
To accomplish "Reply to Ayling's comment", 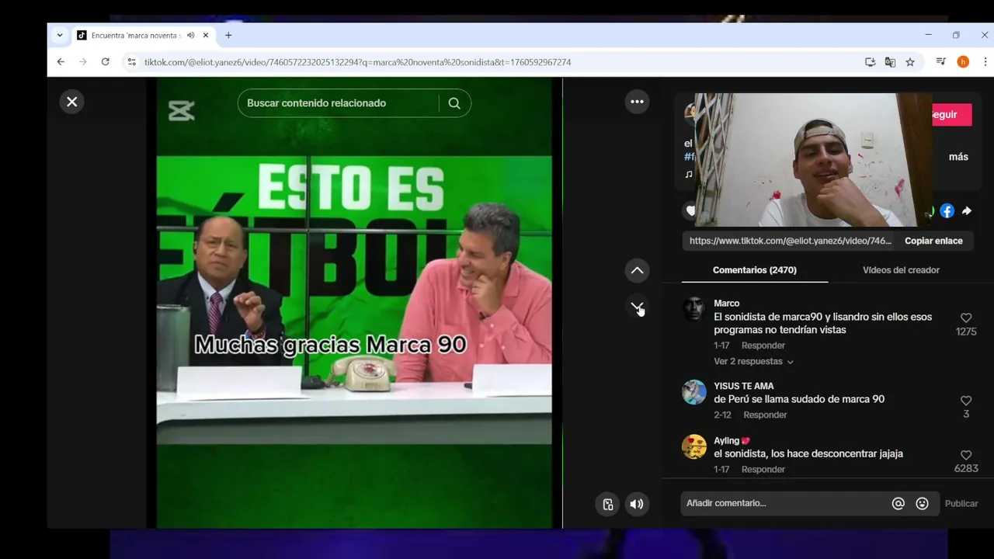I will [x=763, y=469].
